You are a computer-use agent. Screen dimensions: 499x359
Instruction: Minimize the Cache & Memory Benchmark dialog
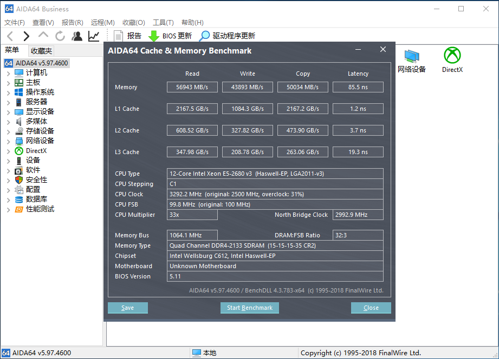pyautogui.click(x=358, y=50)
